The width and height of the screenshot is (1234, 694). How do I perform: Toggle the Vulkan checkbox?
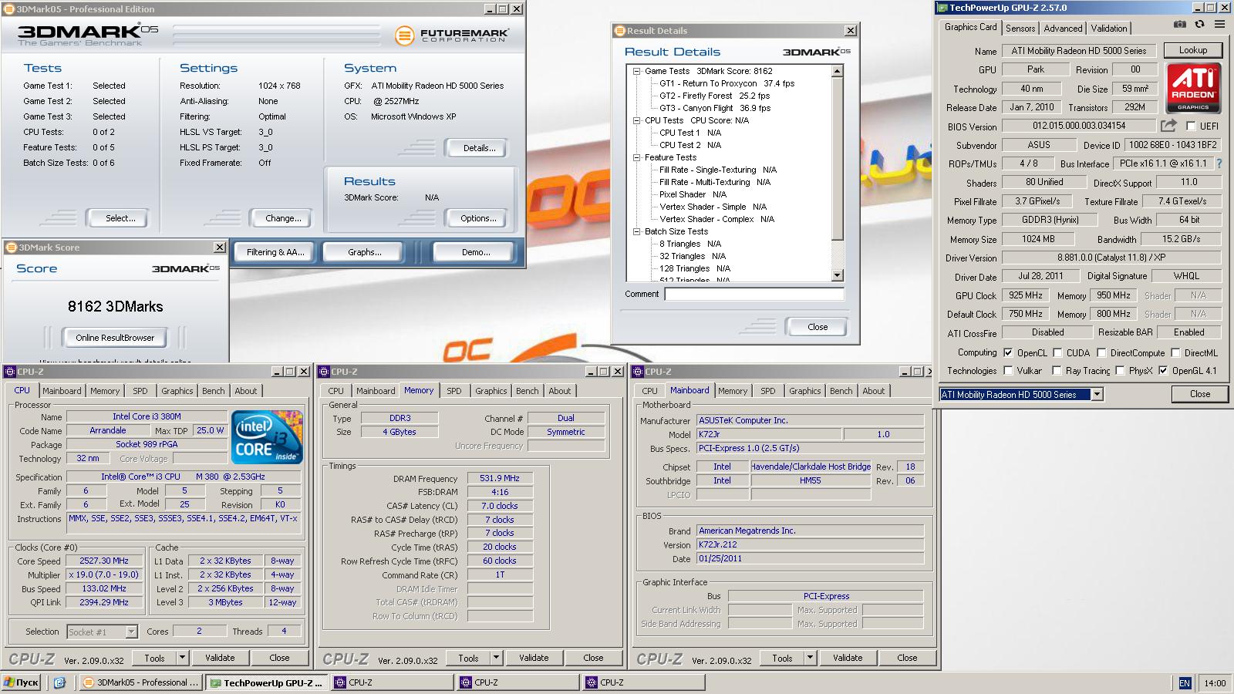pos(1008,370)
